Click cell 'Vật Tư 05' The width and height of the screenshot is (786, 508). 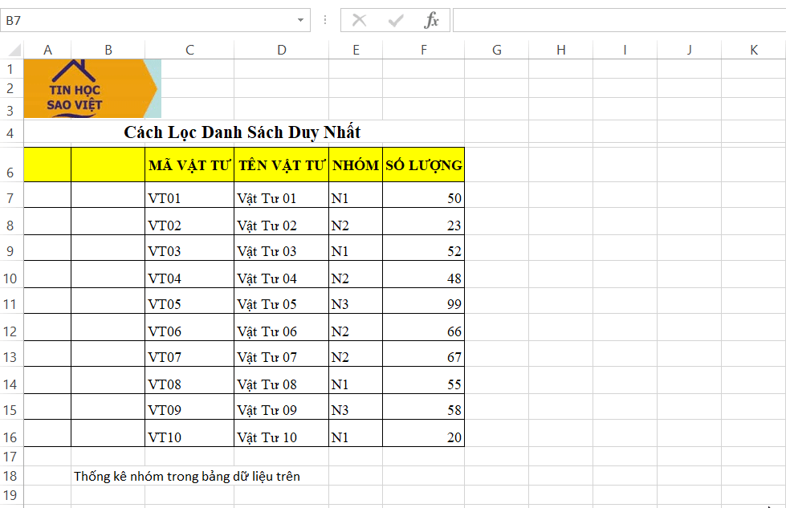pyautogui.click(x=282, y=301)
